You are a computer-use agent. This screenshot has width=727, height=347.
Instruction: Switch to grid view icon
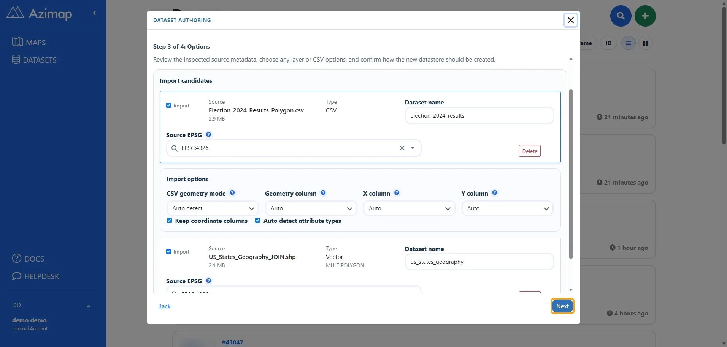point(645,43)
